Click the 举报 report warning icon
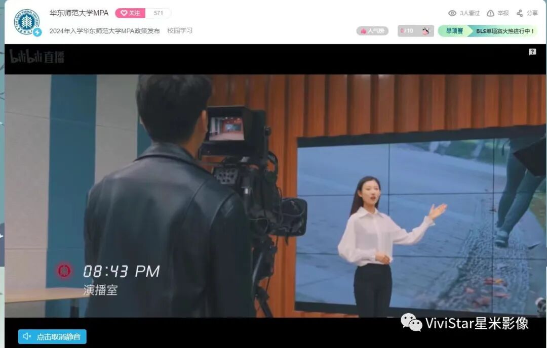The height and width of the screenshot is (348, 547). [490, 14]
